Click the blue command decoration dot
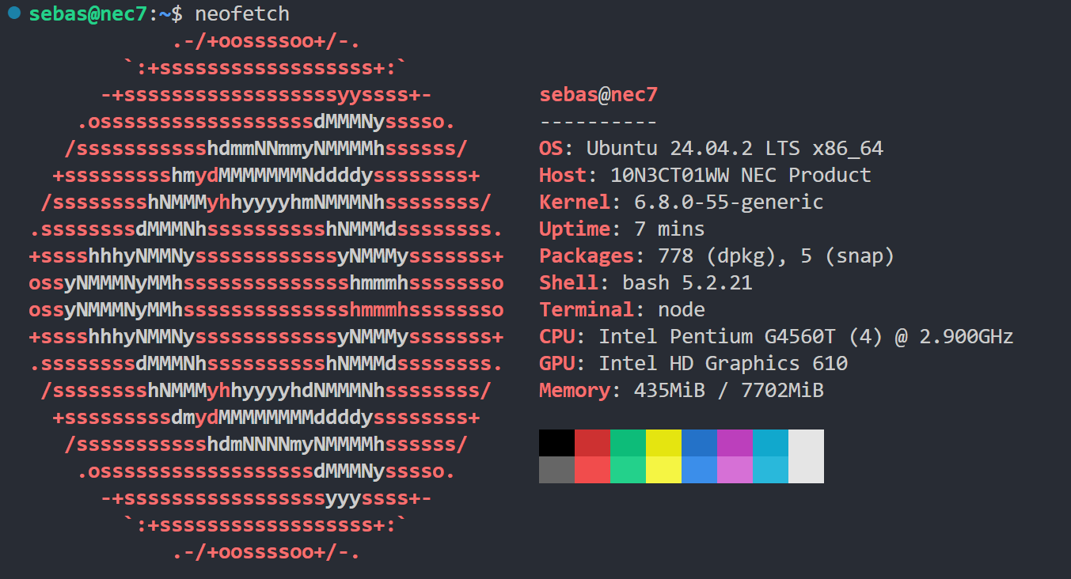 click(14, 13)
